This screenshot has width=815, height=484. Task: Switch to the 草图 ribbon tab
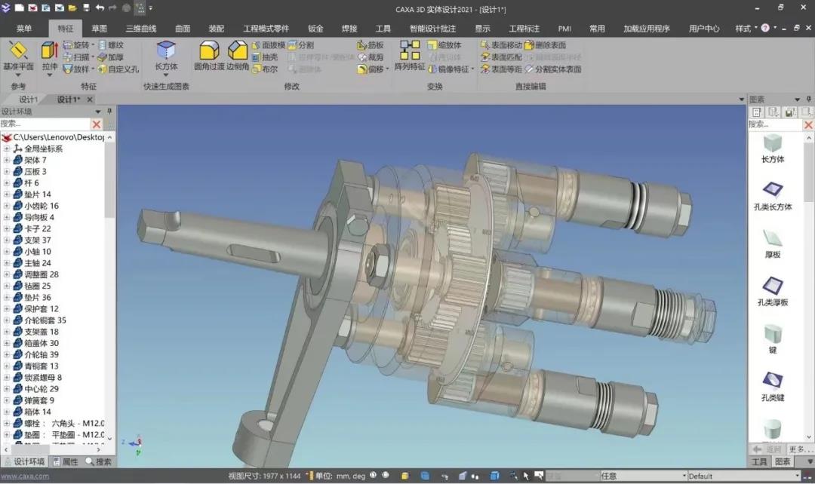click(x=100, y=29)
